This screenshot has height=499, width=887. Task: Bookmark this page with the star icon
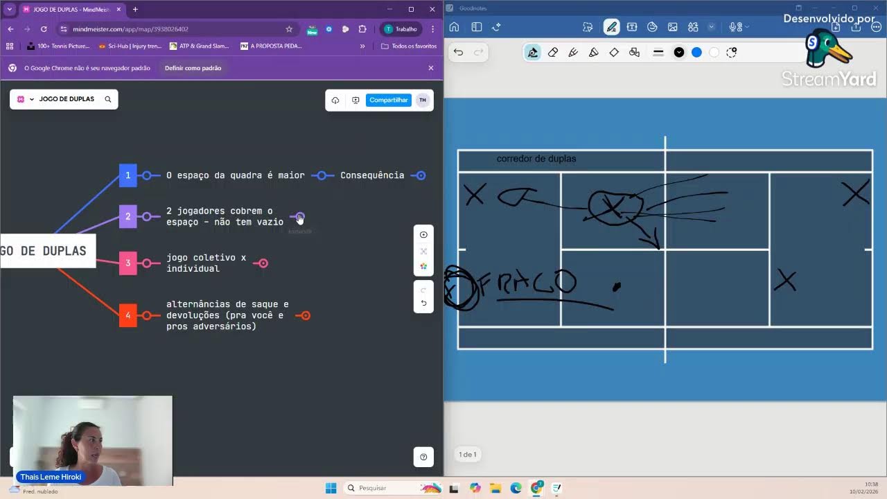coord(289,29)
